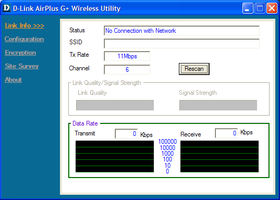Click the D-Link logo icon in title bar
280x200 pixels.
click(x=7, y=8)
